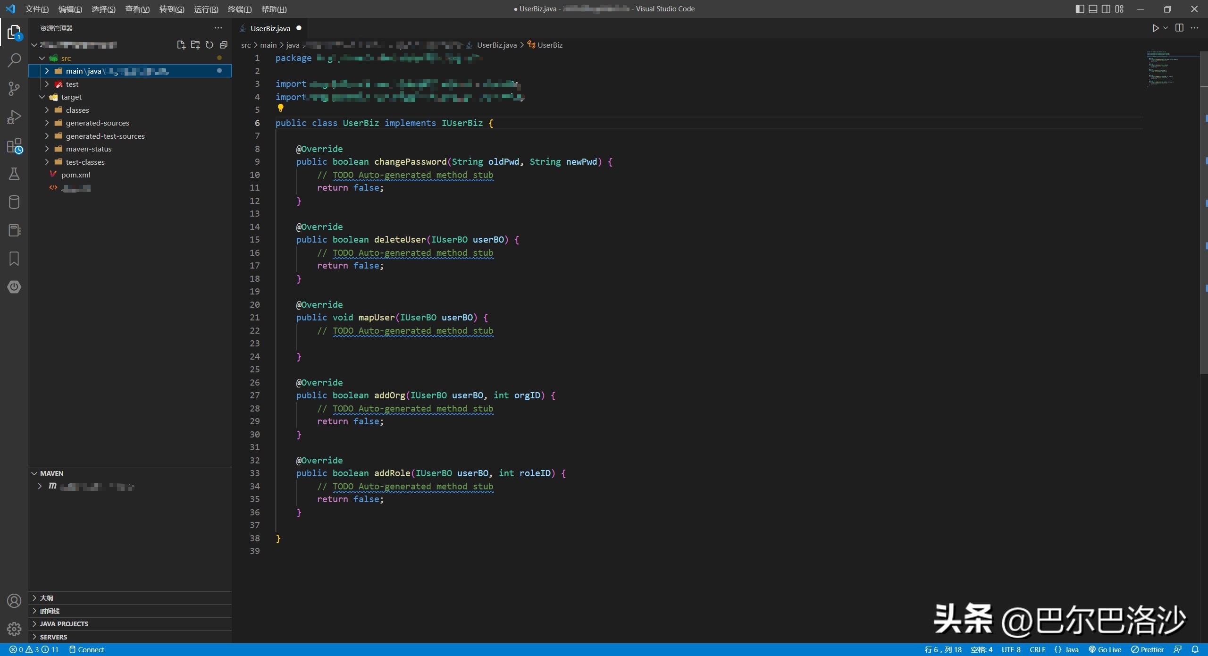Click Go Live in status bar
Viewport: 1208px width, 656px height.
(x=1105, y=649)
